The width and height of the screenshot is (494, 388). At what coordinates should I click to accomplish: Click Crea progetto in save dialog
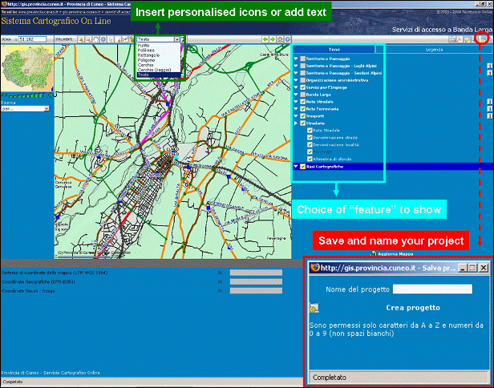413,308
